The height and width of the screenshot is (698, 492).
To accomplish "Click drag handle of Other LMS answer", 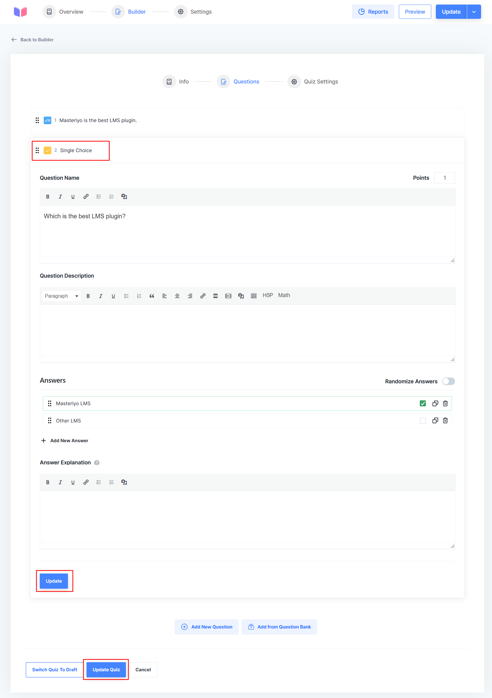I will [50, 421].
